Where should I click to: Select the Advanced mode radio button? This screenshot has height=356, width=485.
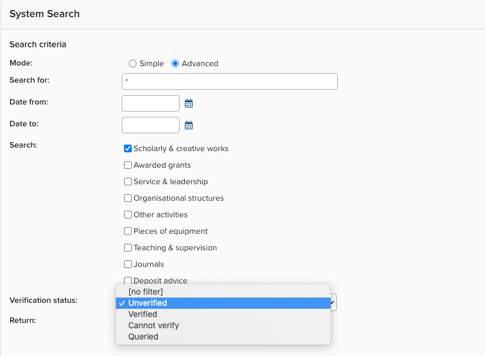click(175, 64)
